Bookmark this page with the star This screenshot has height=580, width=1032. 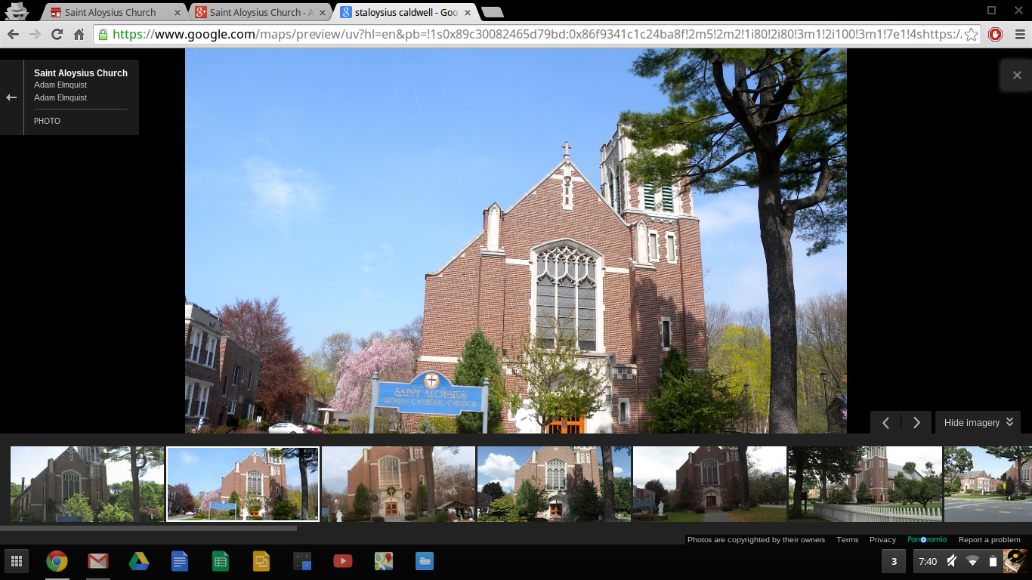pyautogui.click(x=972, y=34)
